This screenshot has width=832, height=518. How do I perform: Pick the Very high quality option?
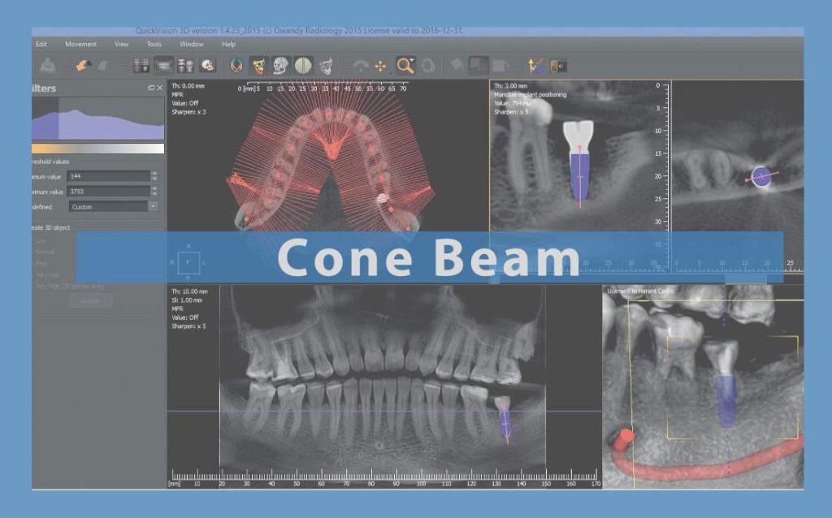(45, 273)
